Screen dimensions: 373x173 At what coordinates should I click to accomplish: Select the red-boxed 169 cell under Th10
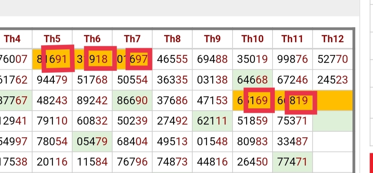pyautogui.click(x=259, y=100)
